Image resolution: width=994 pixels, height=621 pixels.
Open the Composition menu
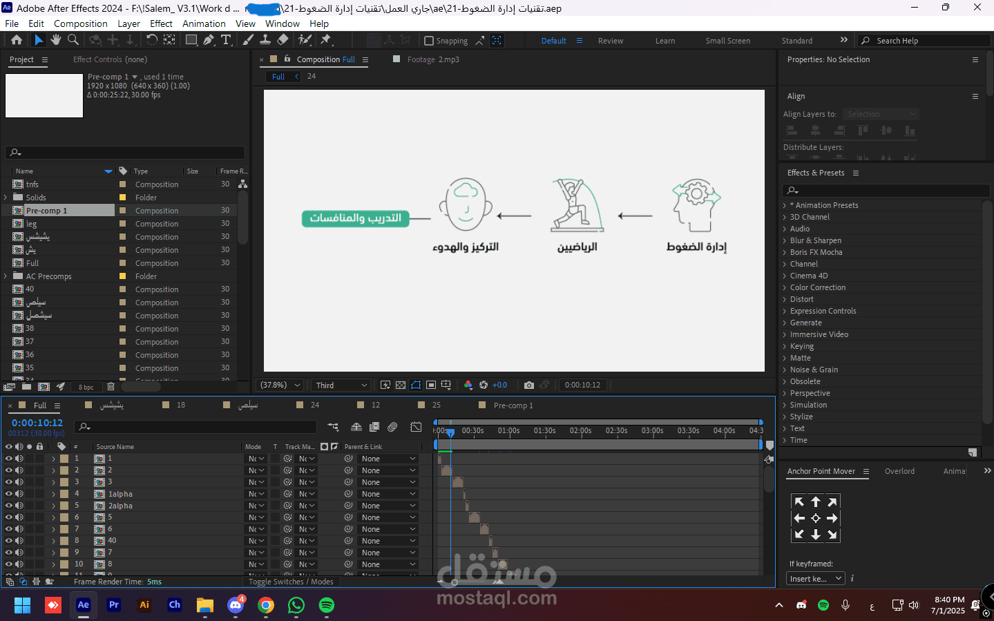(x=81, y=23)
